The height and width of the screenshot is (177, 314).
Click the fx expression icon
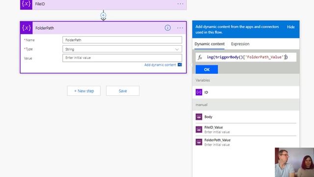click(x=200, y=57)
